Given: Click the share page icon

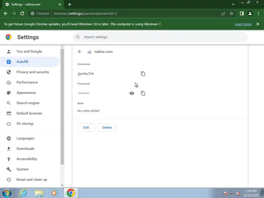Looking at the screenshot, I should pos(223,13).
